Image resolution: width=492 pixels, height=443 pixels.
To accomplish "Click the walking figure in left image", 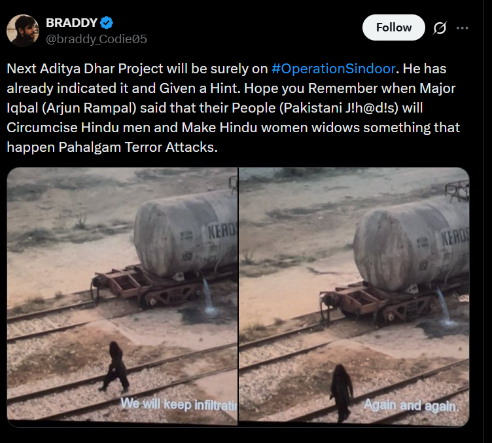I will click(x=115, y=366).
